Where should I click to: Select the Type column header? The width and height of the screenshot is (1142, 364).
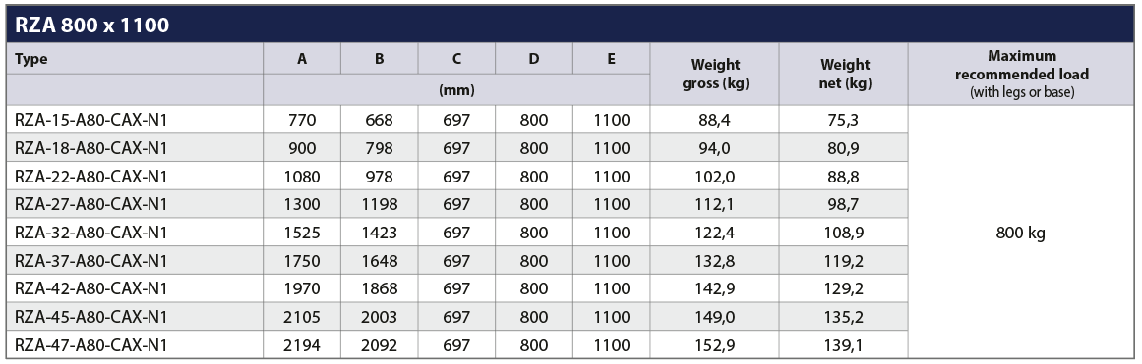coord(30,59)
